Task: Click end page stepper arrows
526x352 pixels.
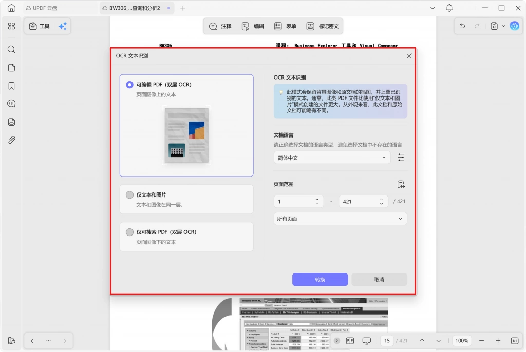Action: pyautogui.click(x=382, y=202)
